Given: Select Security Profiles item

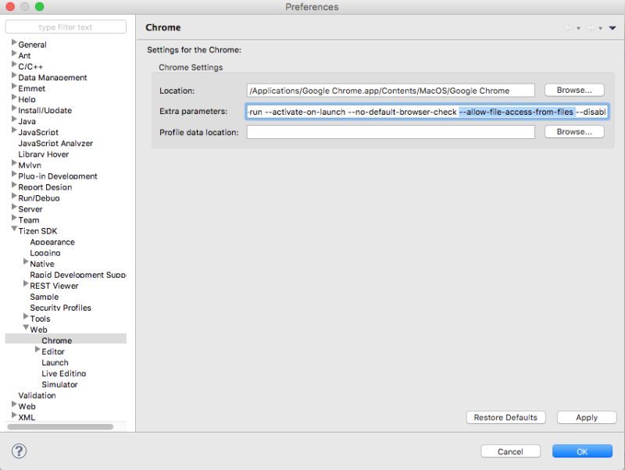Looking at the screenshot, I should 60,308.
